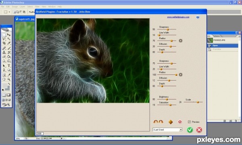Screen dimensions: 242x145
Task: Open the www.redfieldplugins.com link
Action: coord(178,17)
